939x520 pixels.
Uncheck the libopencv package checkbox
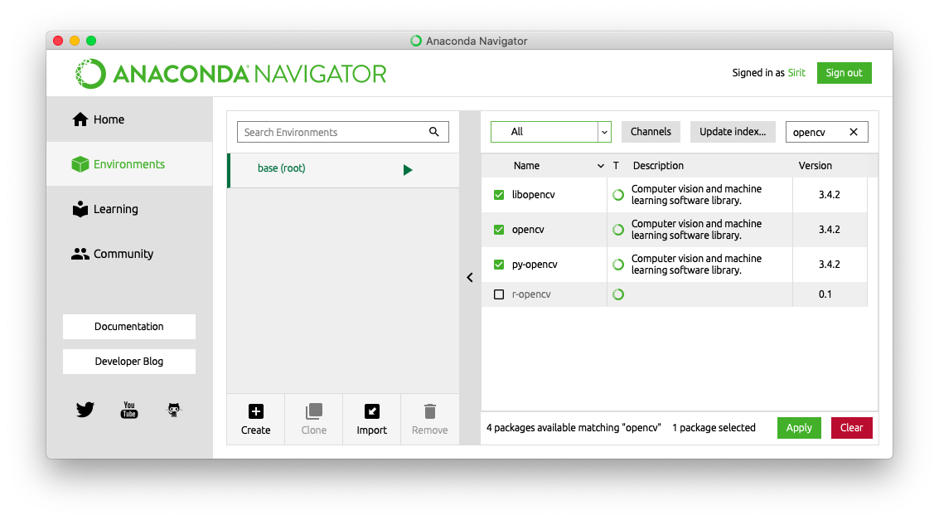tap(499, 195)
